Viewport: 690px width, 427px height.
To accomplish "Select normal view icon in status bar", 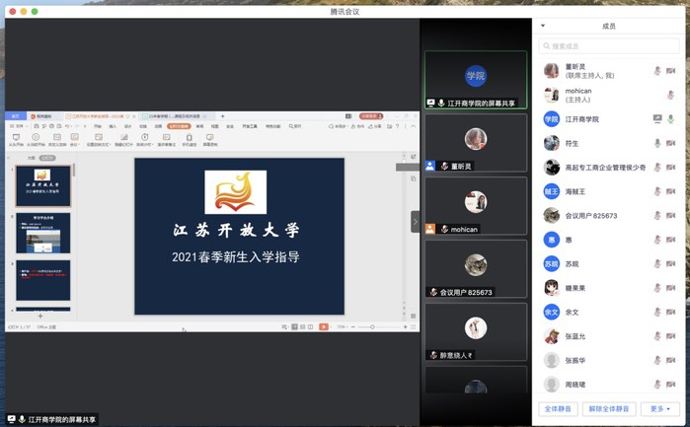I will point(295,326).
